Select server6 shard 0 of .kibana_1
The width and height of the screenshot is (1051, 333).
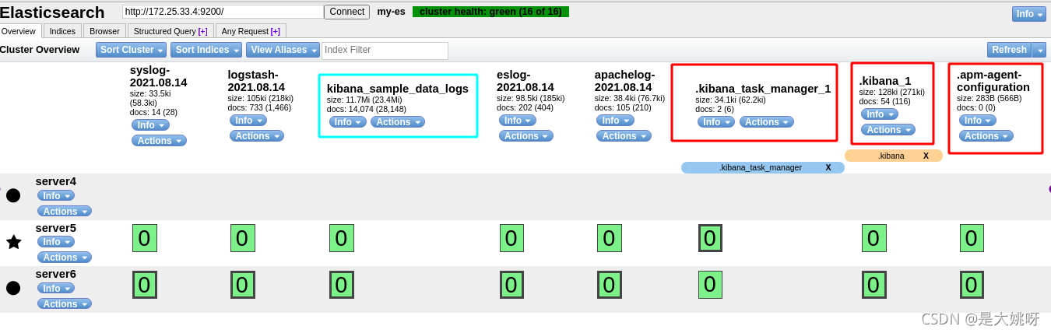(874, 285)
